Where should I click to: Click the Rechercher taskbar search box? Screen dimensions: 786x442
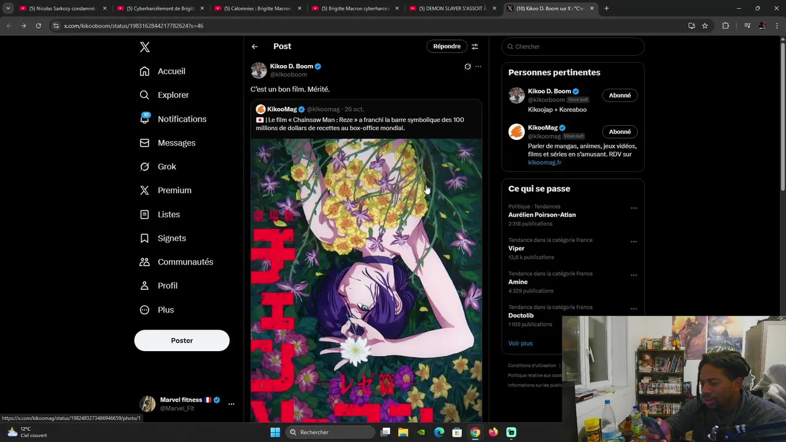click(x=330, y=432)
